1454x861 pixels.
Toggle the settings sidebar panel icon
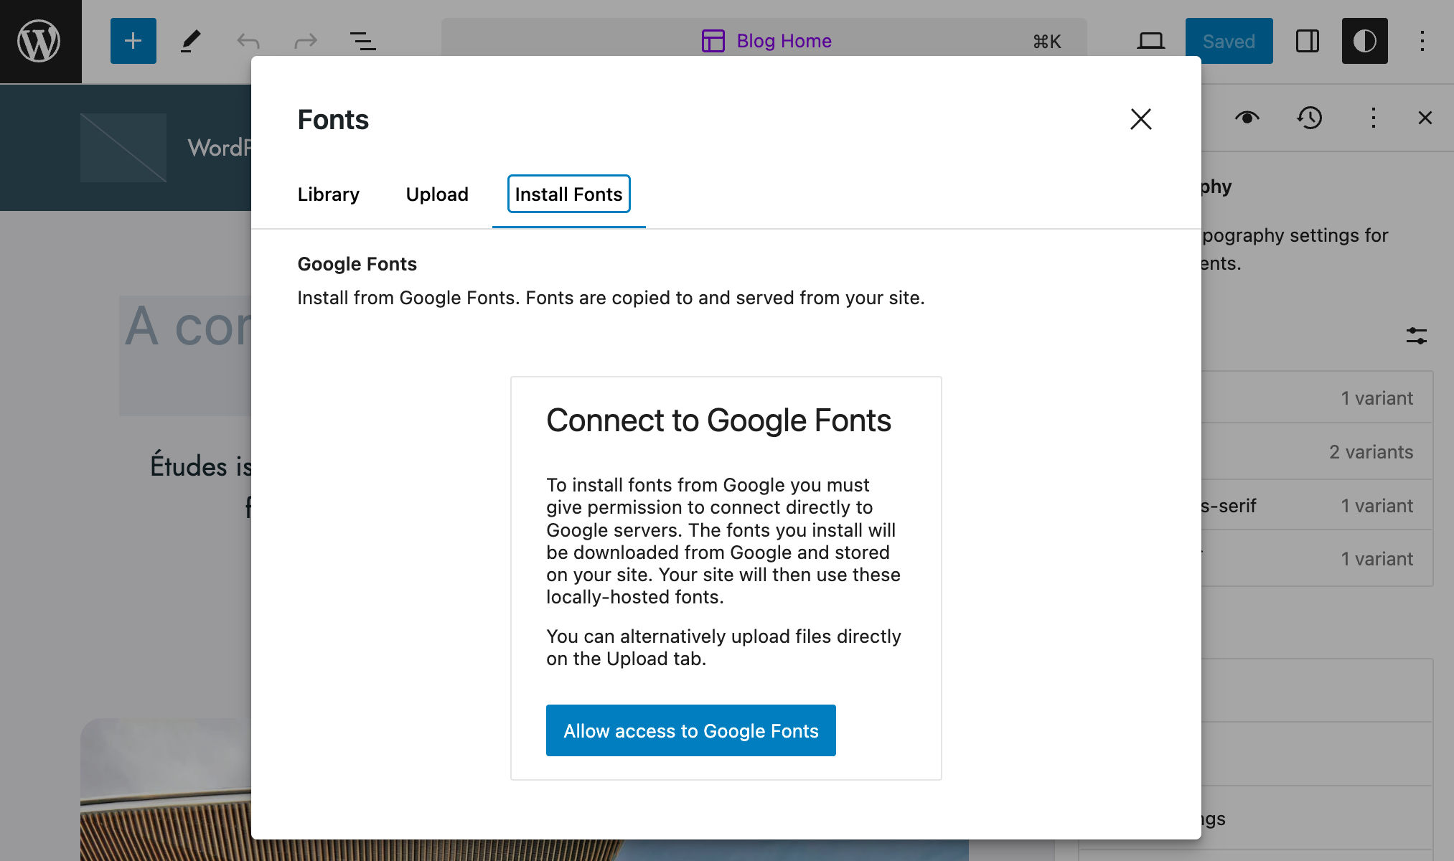[1307, 41]
